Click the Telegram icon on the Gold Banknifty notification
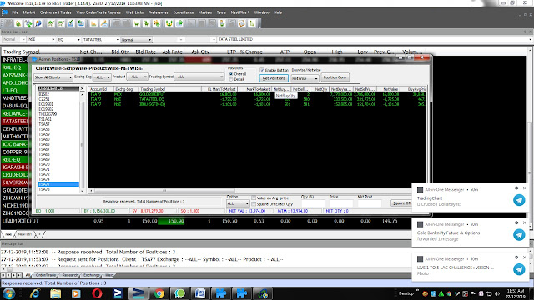This screenshot has width=534, height=300. point(519,235)
